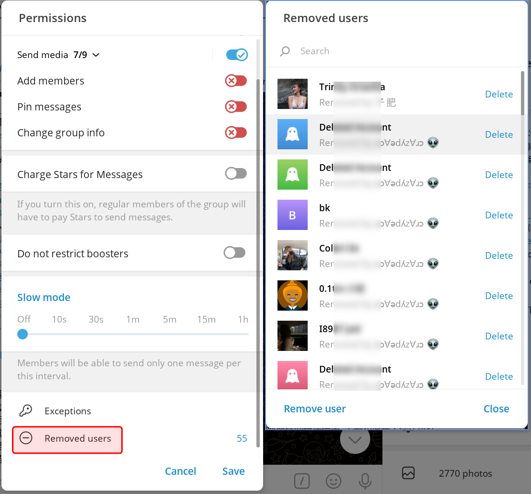Turn on Charge Stars for Messages
Viewport: 531px width, 494px height.
click(x=236, y=174)
